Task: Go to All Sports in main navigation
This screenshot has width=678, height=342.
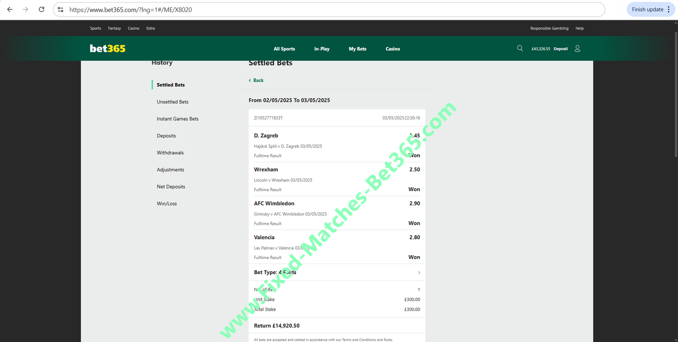Action: (284, 49)
